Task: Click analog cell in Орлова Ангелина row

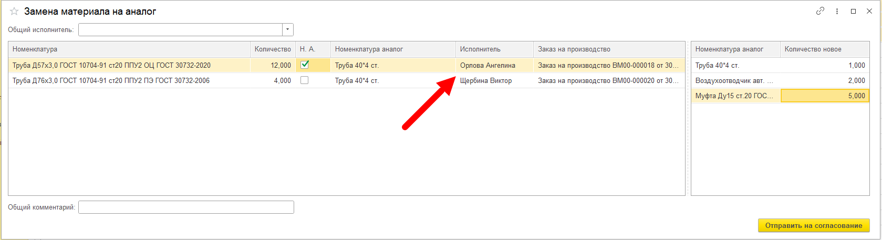Action: point(393,65)
